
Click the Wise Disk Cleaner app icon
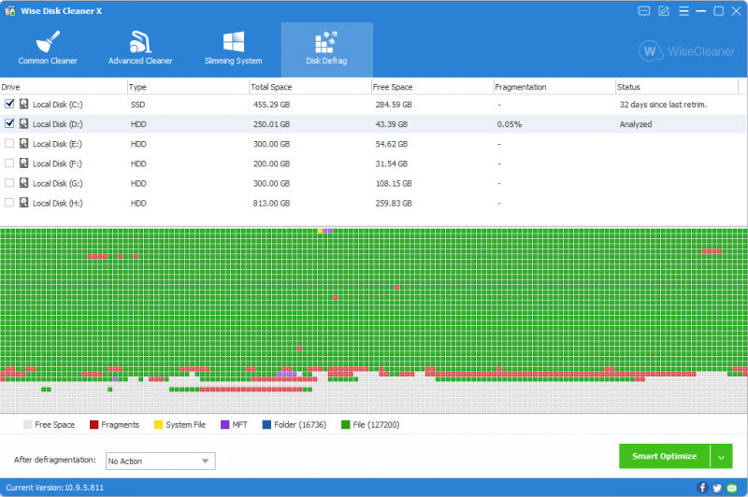[x=10, y=10]
